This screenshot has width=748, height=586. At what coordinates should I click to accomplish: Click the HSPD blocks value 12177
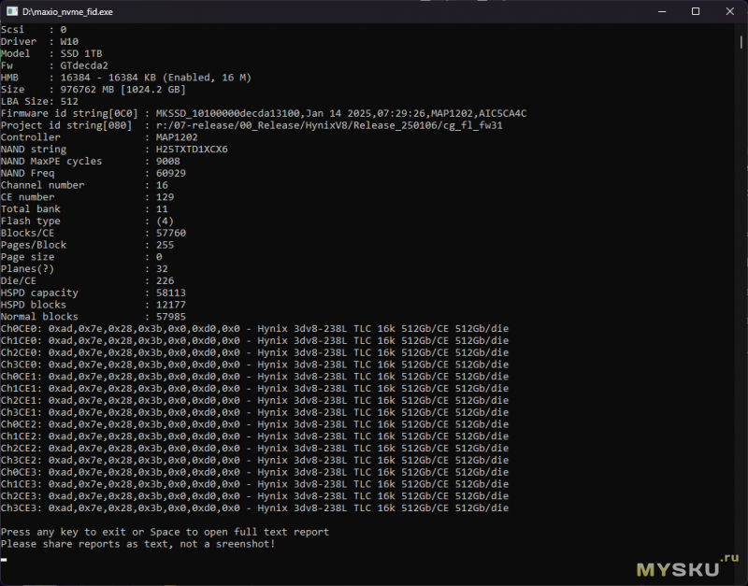tap(171, 304)
